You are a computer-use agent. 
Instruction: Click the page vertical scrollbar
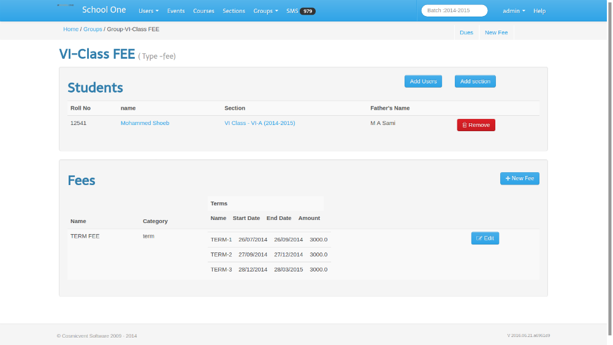click(610, 168)
